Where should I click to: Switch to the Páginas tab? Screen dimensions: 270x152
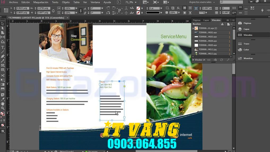197,20
